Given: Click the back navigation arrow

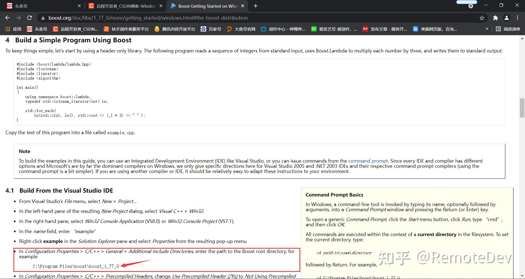Looking at the screenshot, I should coord(7,18).
